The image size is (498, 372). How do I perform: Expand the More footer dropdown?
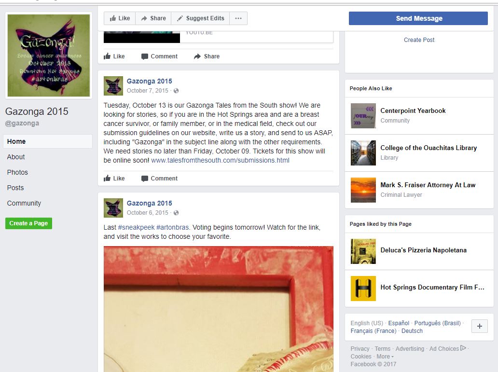(x=385, y=357)
